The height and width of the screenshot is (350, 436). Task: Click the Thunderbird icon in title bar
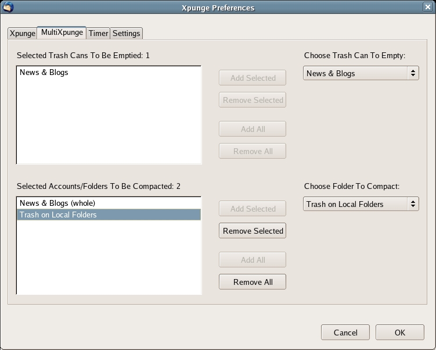click(x=8, y=7)
